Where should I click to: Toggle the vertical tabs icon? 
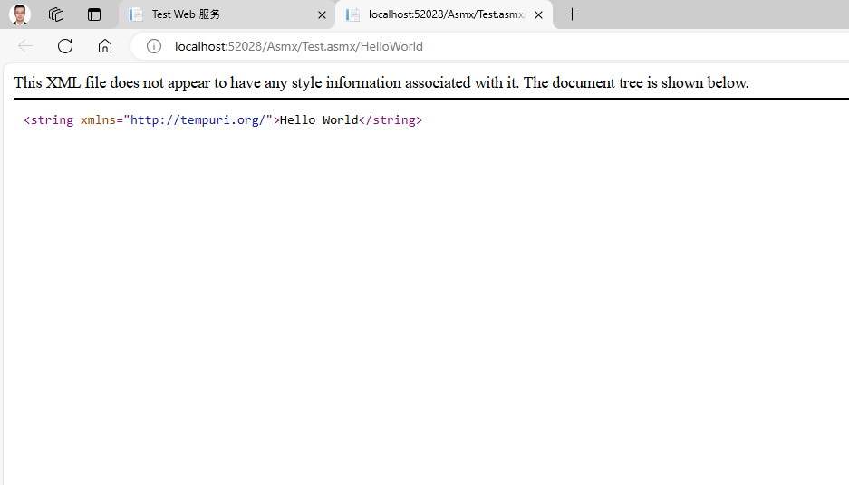pos(94,14)
